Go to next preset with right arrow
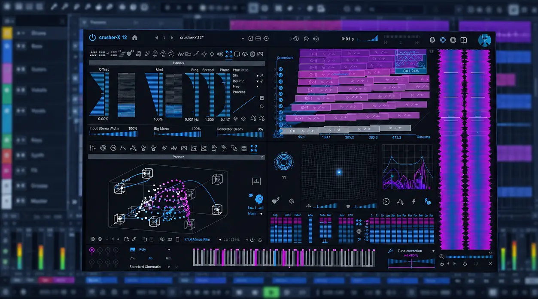The image size is (538, 299). coord(172,38)
